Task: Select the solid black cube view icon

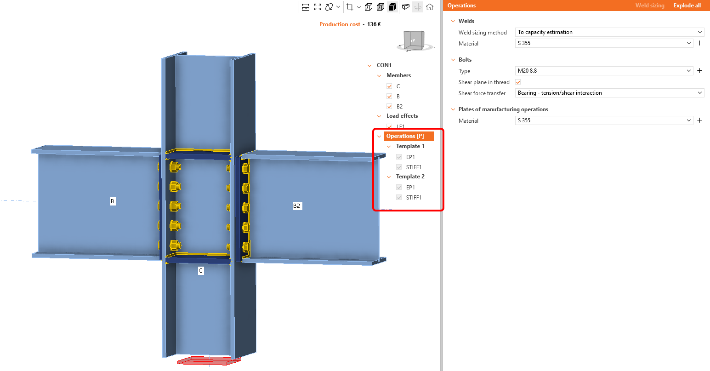Action: click(392, 7)
